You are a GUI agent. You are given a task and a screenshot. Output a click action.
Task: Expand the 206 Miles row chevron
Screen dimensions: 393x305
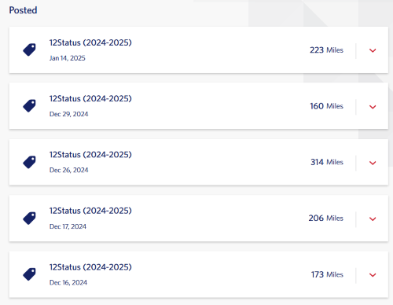373,219
